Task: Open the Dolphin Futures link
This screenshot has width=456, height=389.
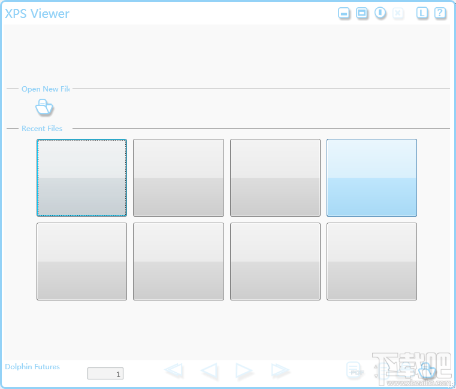Action: click(x=32, y=366)
